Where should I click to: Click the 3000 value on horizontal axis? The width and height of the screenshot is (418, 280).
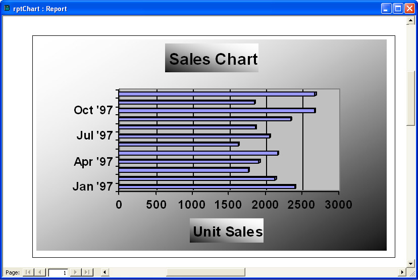coord(338,204)
